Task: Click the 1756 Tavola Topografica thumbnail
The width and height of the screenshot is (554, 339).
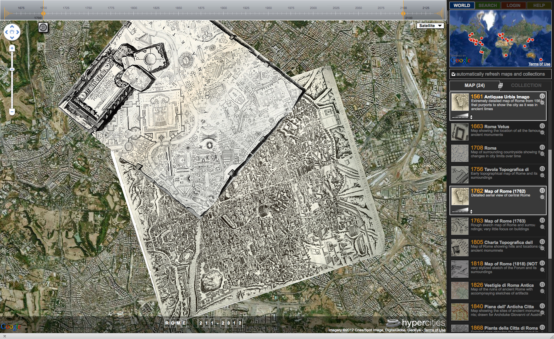Action: point(460,175)
